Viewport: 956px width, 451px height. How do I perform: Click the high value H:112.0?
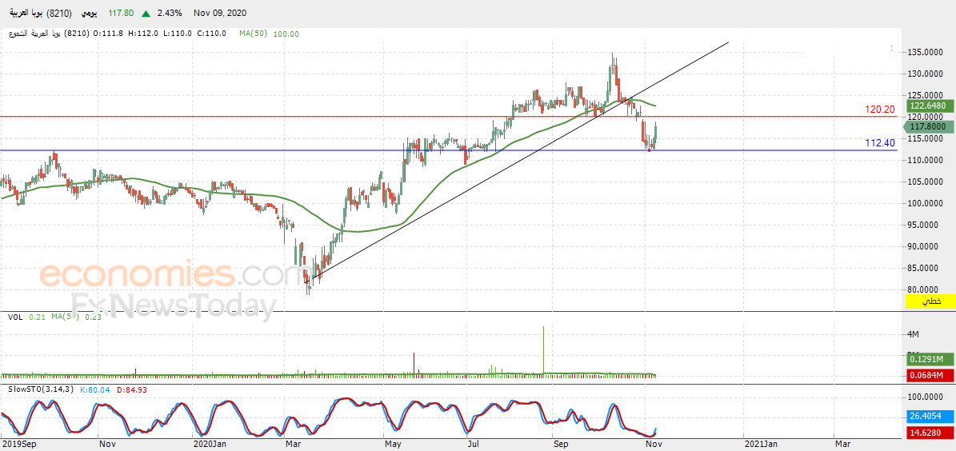coord(144,34)
